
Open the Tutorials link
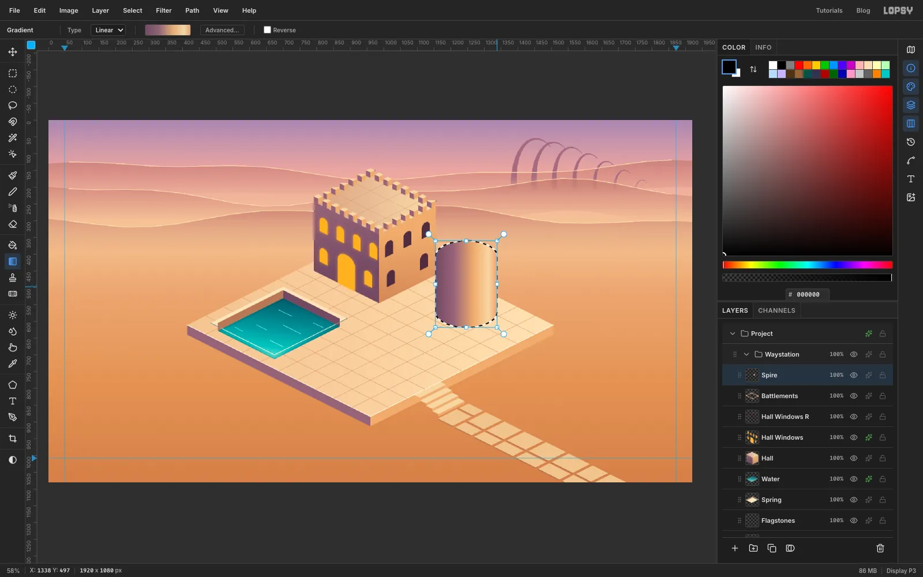tap(829, 10)
